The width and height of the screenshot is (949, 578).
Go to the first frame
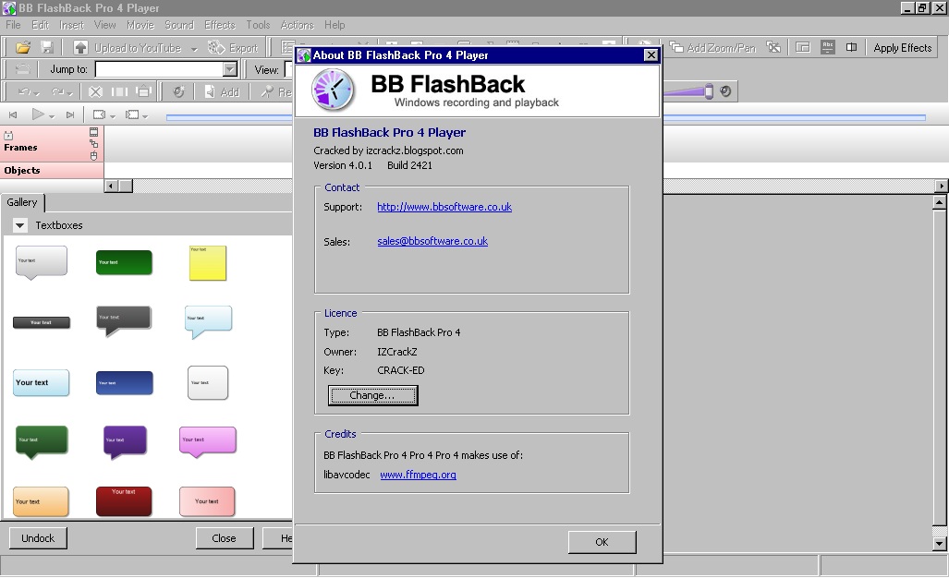coord(13,114)
